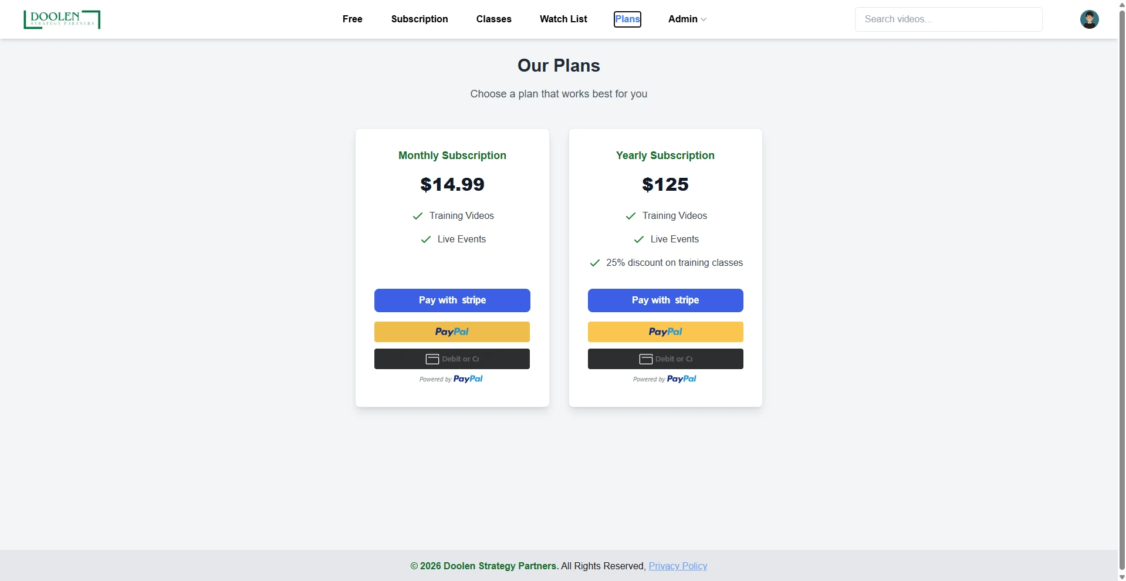The image size is (1126, 581).
Task: Open the Privacy Policy link
Action: (x=678, y=566)
